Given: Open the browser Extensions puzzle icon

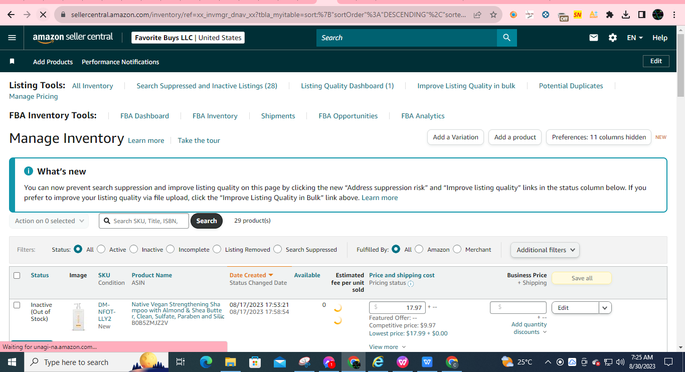Looking at the screenshot, I should [610, 15].
